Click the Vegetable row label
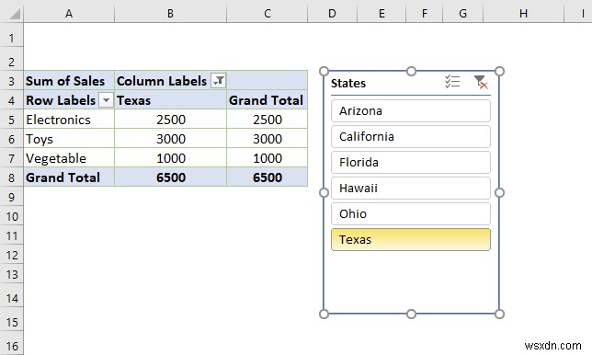Screen dimensions: 592x355 [x=69, y=158]
